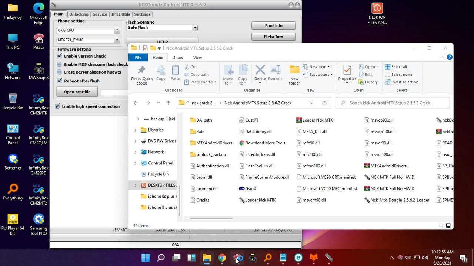474x266 pixels.
Task: Go up one folder level
Action: [x=168, y=103]
